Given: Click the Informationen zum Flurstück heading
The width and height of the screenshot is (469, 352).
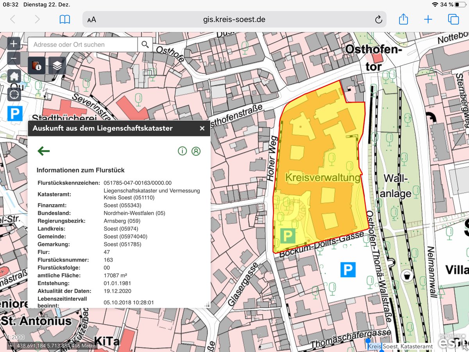Looking at the screenshot, I should point(81,170).
